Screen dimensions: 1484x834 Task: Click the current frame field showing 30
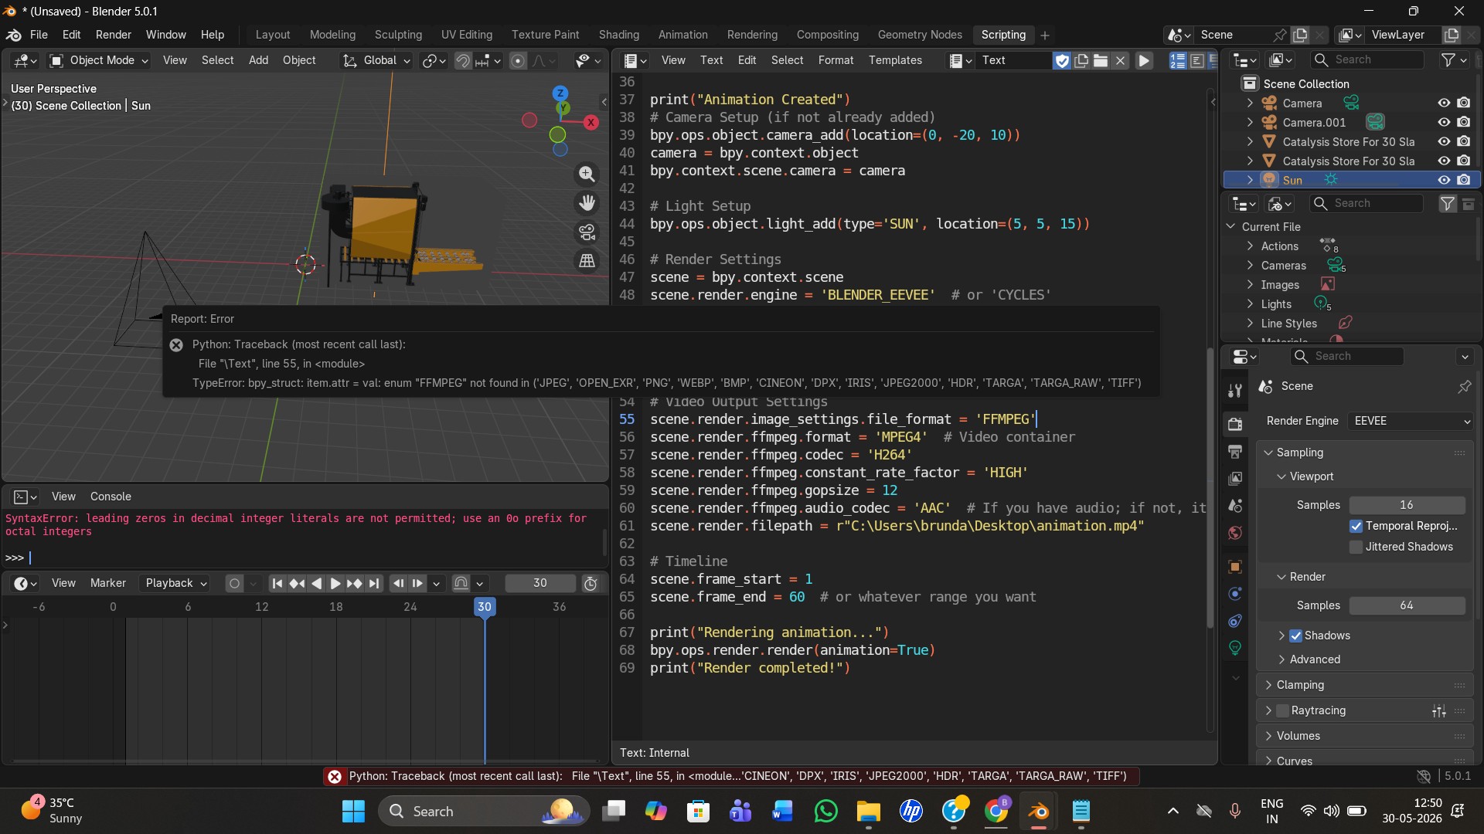coord(539,583)
